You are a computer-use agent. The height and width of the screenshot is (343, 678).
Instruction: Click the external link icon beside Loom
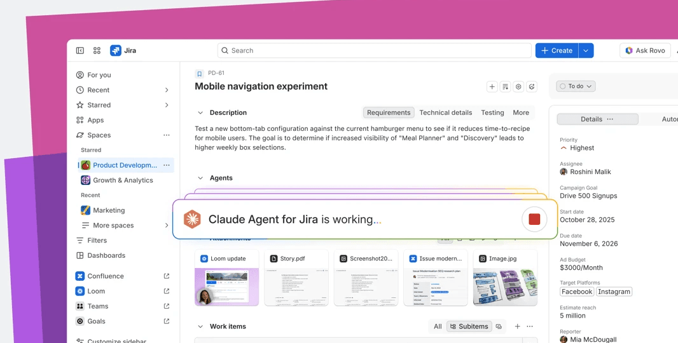coord(167,291)
